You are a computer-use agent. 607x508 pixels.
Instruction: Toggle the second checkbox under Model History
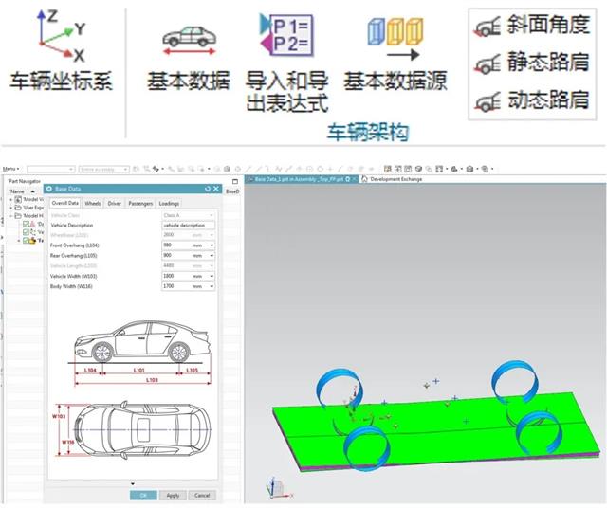27,231
